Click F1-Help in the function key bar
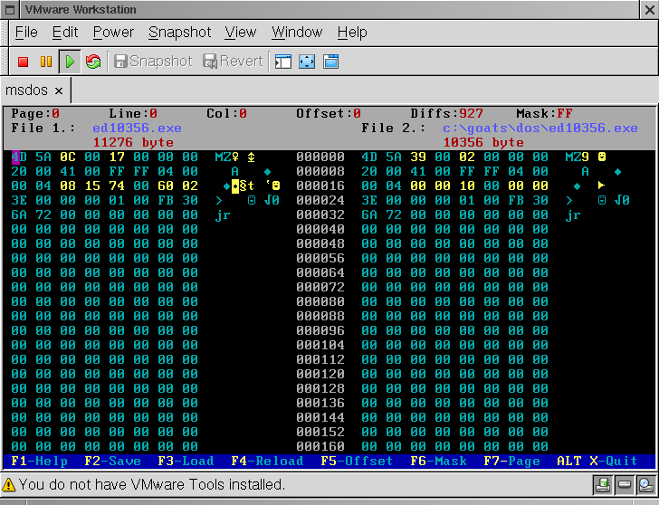659x505 pixels. [x=39, y=461]
